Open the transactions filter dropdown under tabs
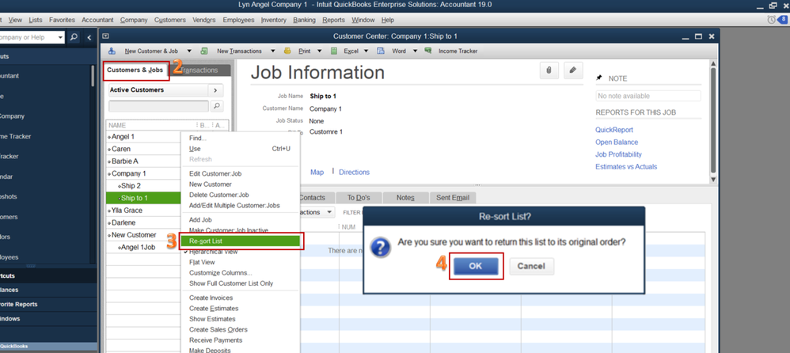 [x=329, y=212]
